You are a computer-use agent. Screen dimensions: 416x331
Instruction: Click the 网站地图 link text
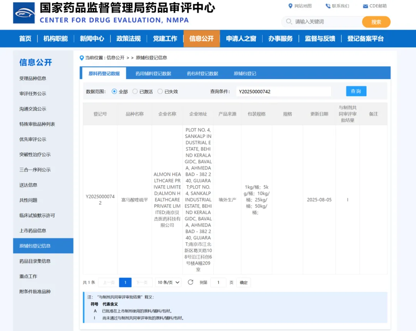303,6
